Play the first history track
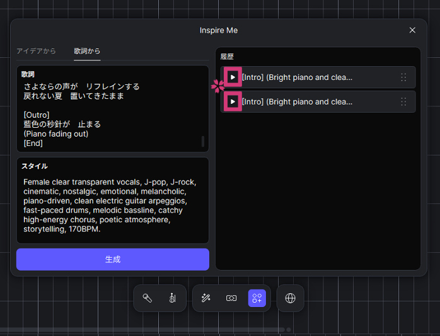The image size is (440, 336). tap(233, 77)
